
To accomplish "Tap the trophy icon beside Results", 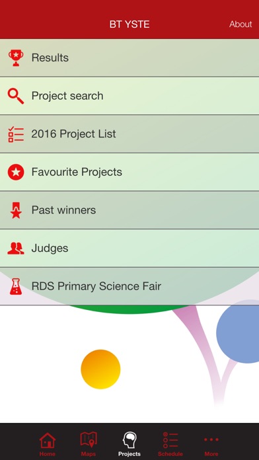I will pos(16,57).
